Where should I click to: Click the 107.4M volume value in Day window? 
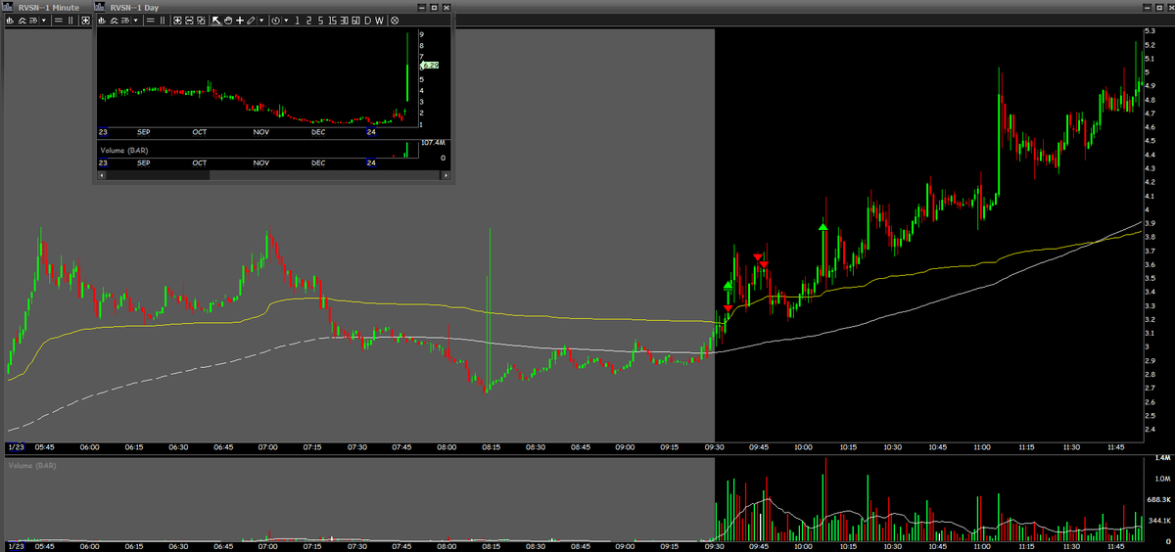coord(432,143)
